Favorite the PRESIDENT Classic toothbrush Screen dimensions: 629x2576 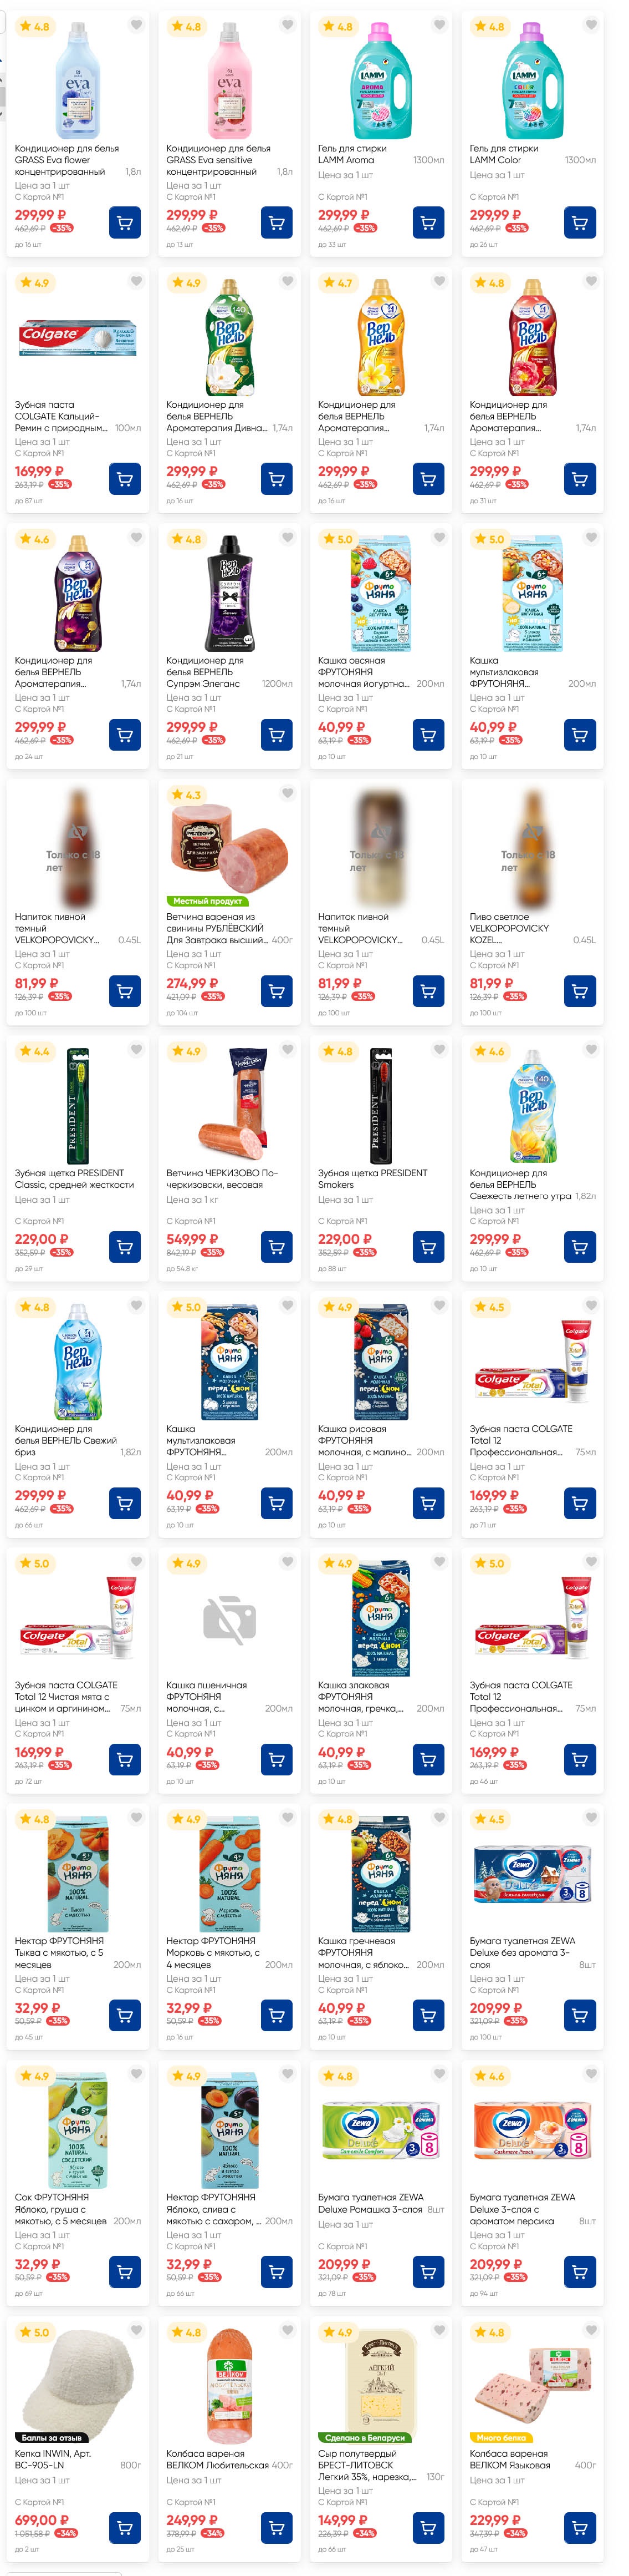tap(136, 1049)
